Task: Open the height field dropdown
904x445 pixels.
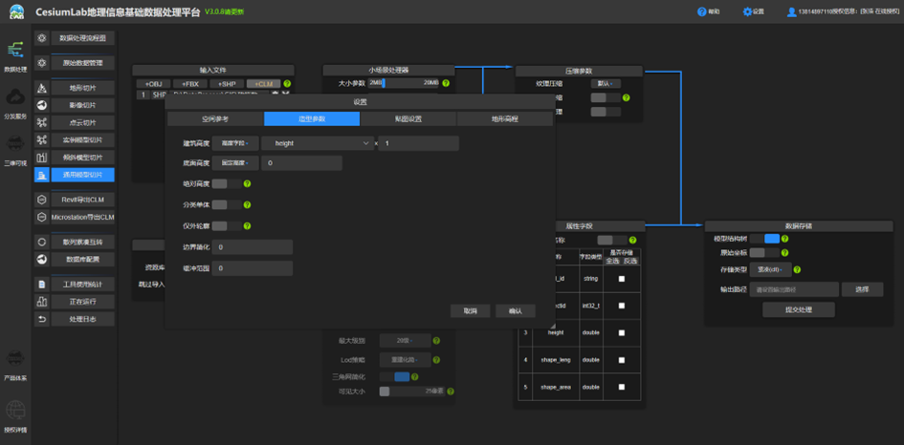Action: point(318,143)
